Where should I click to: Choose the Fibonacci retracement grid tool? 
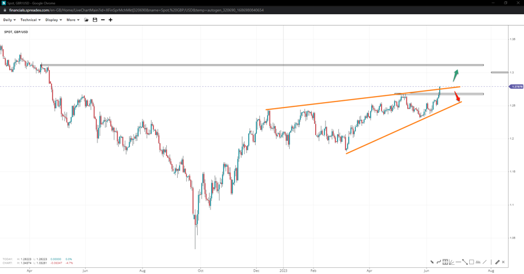445,262
